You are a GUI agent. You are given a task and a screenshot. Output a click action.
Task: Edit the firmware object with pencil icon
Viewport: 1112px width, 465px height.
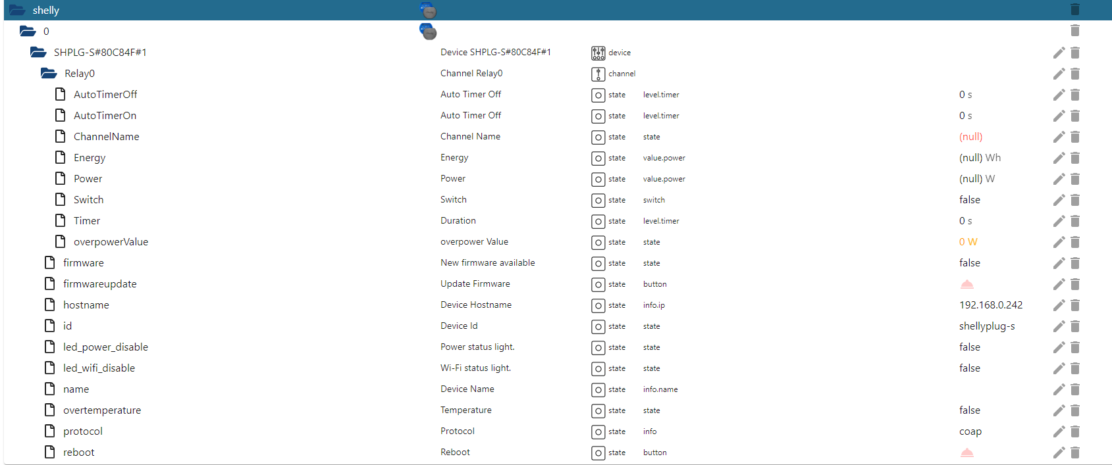click(x=1059, y=263)
